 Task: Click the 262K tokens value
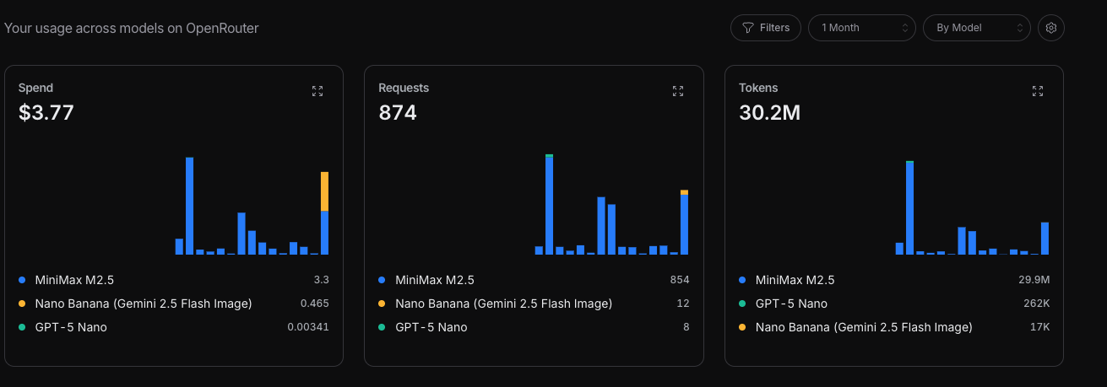click(x=1038, y=304)
